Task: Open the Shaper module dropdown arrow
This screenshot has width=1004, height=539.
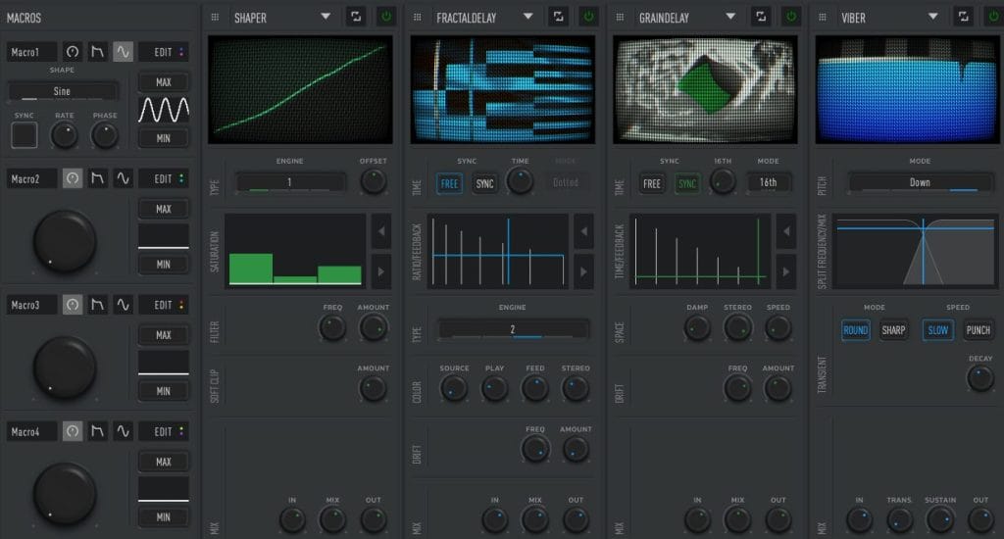Action: pyautogui.click(x=326, y=17)
